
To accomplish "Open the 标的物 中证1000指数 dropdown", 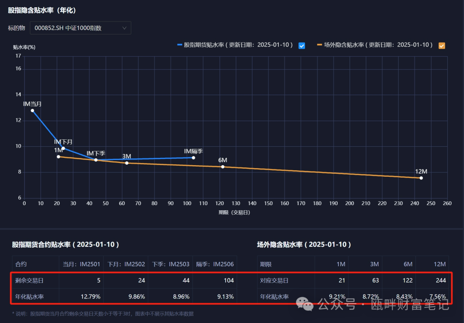I will point(80,28).
